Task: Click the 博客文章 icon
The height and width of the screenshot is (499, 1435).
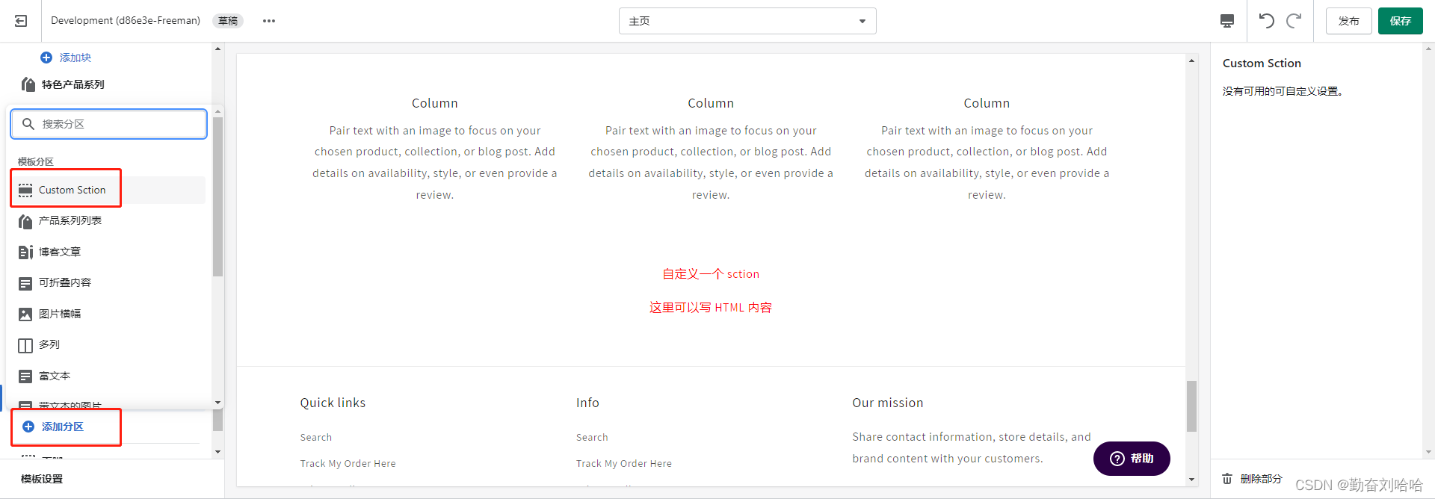Action: pos(25,252)
